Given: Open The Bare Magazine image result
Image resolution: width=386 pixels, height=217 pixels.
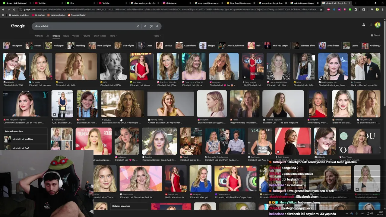Looking at the screenshot, I should point(283,104).
